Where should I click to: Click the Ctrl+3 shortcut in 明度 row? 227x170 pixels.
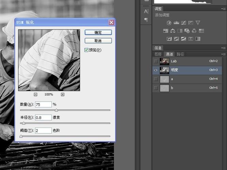pyautogui.click(x=213, y=70)
